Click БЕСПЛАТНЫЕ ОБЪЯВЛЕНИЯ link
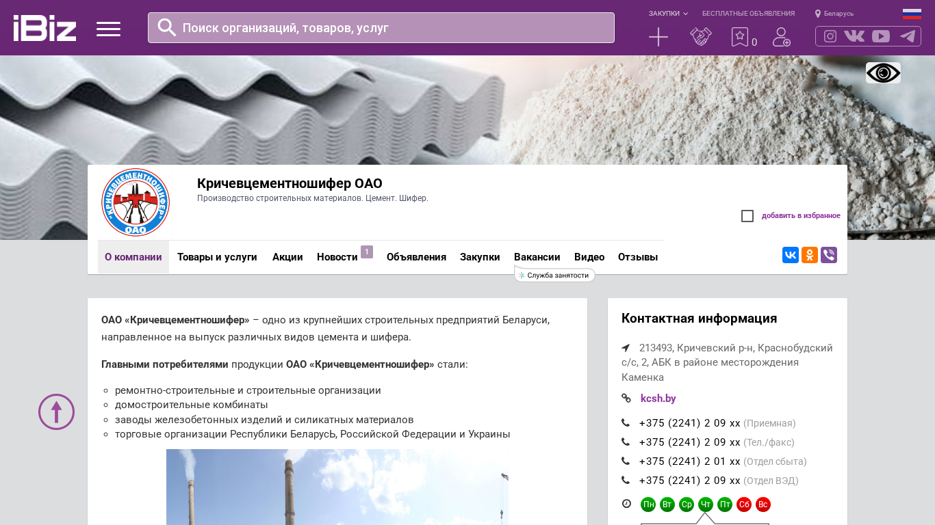Image resolution: width=935 pixels, height=525 pixels. click(748, 14)
